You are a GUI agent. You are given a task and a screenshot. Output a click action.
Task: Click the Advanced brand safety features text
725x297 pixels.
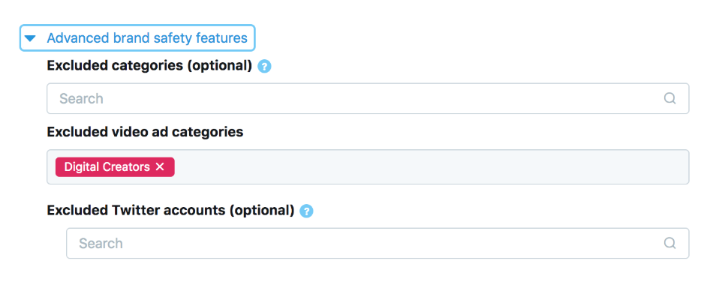(x=147, y=38)
